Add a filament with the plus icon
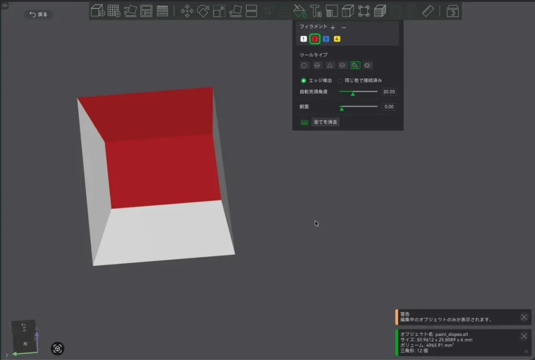This screenshot has height=360, width=535. pyautogui.click(x=333, y=27)
